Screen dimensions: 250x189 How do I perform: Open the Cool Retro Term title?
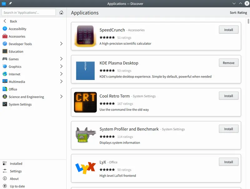point(114,96)
